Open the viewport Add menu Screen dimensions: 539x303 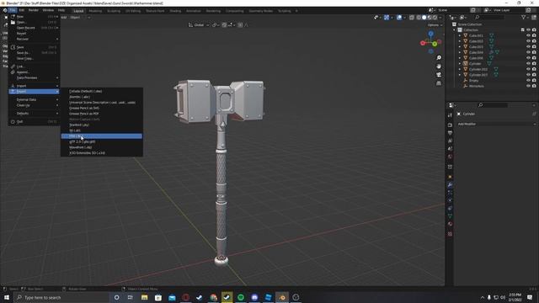[x=64, y=17]
